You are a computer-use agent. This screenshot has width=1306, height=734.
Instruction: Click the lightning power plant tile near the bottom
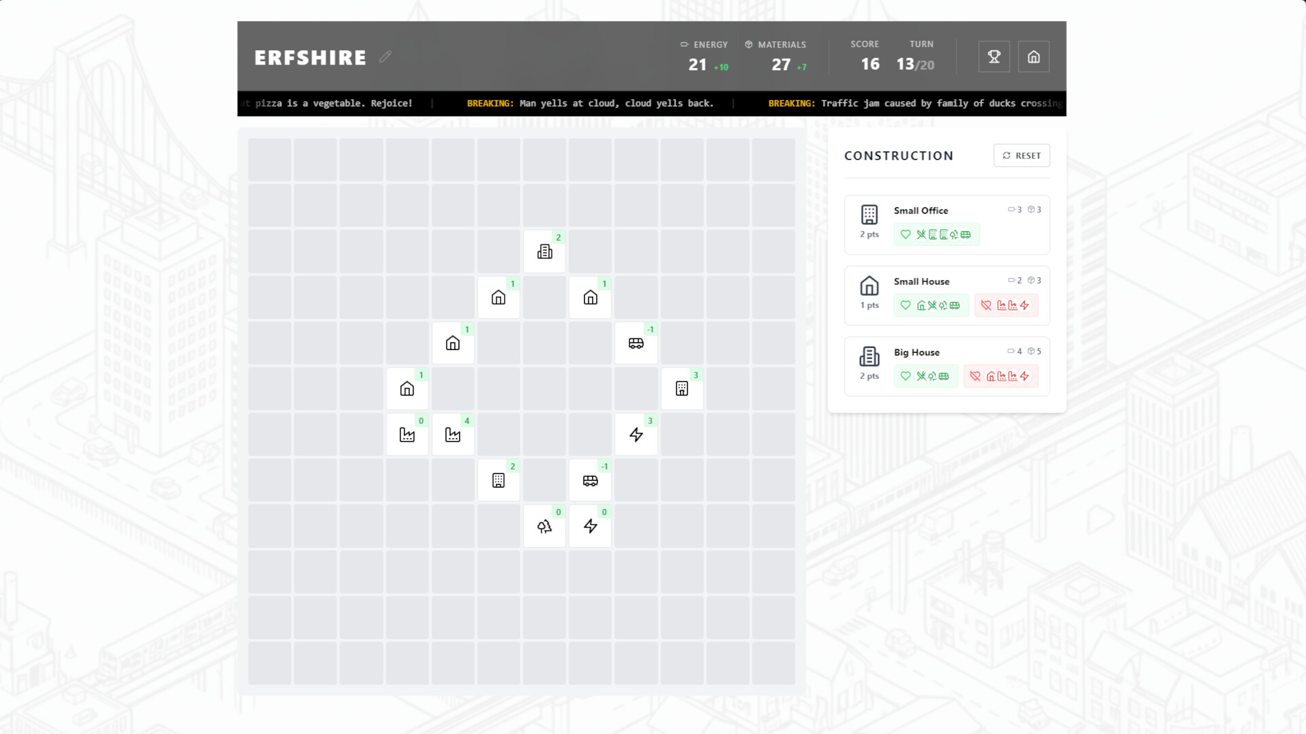pos(590,526)
